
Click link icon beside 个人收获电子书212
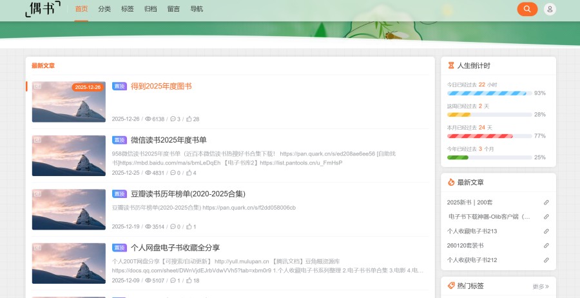click(x=546, y=260)
